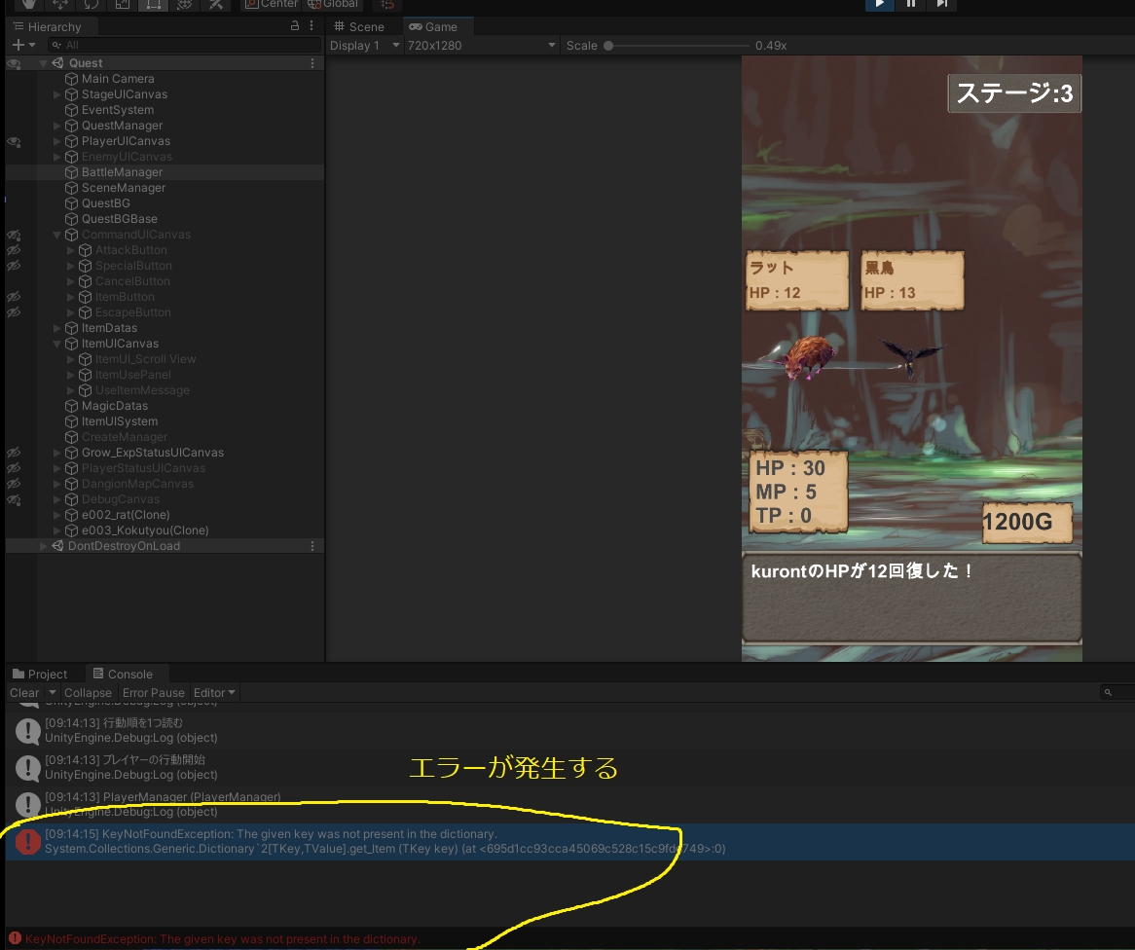
Task: Click the cube icon beside MagicDatas
Action: tap(72, 406)
